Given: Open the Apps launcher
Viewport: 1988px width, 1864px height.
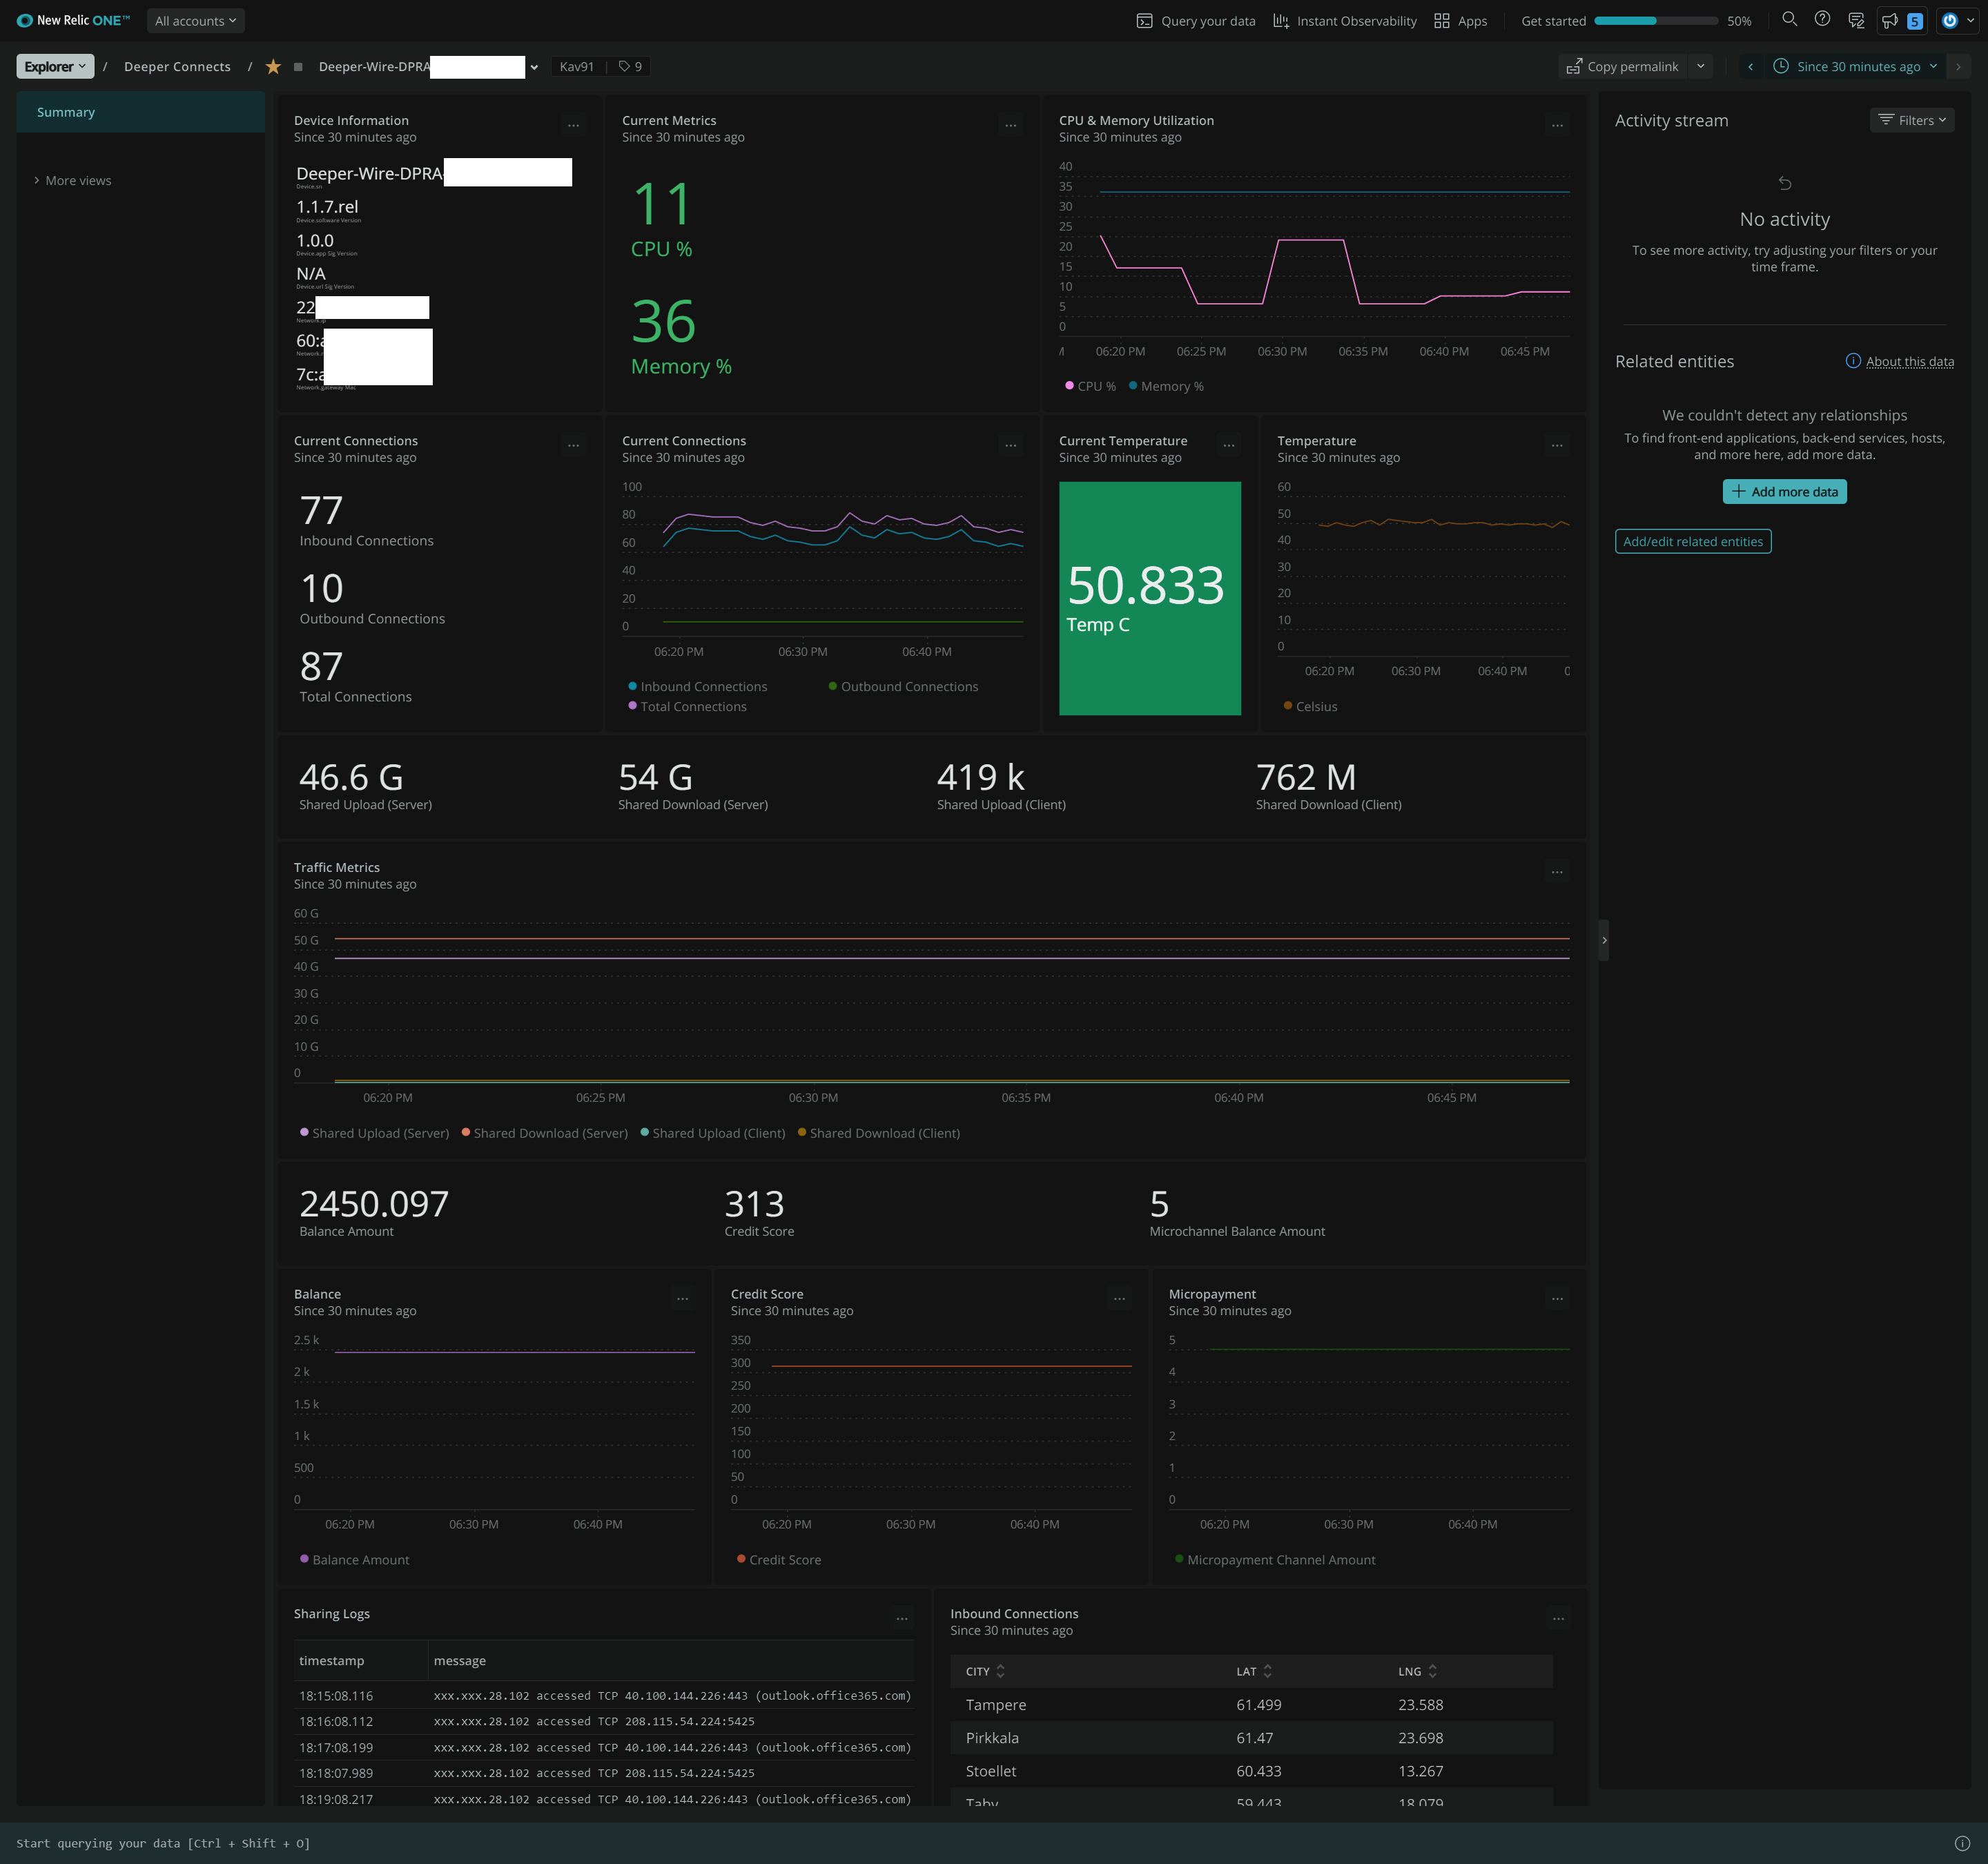Looking at the screenshot, I should click(x=1460, y=21).
